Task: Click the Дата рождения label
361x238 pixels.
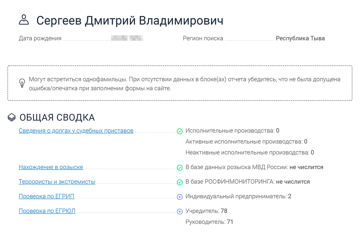Action: pyautogui.click(x=40, y=39)
